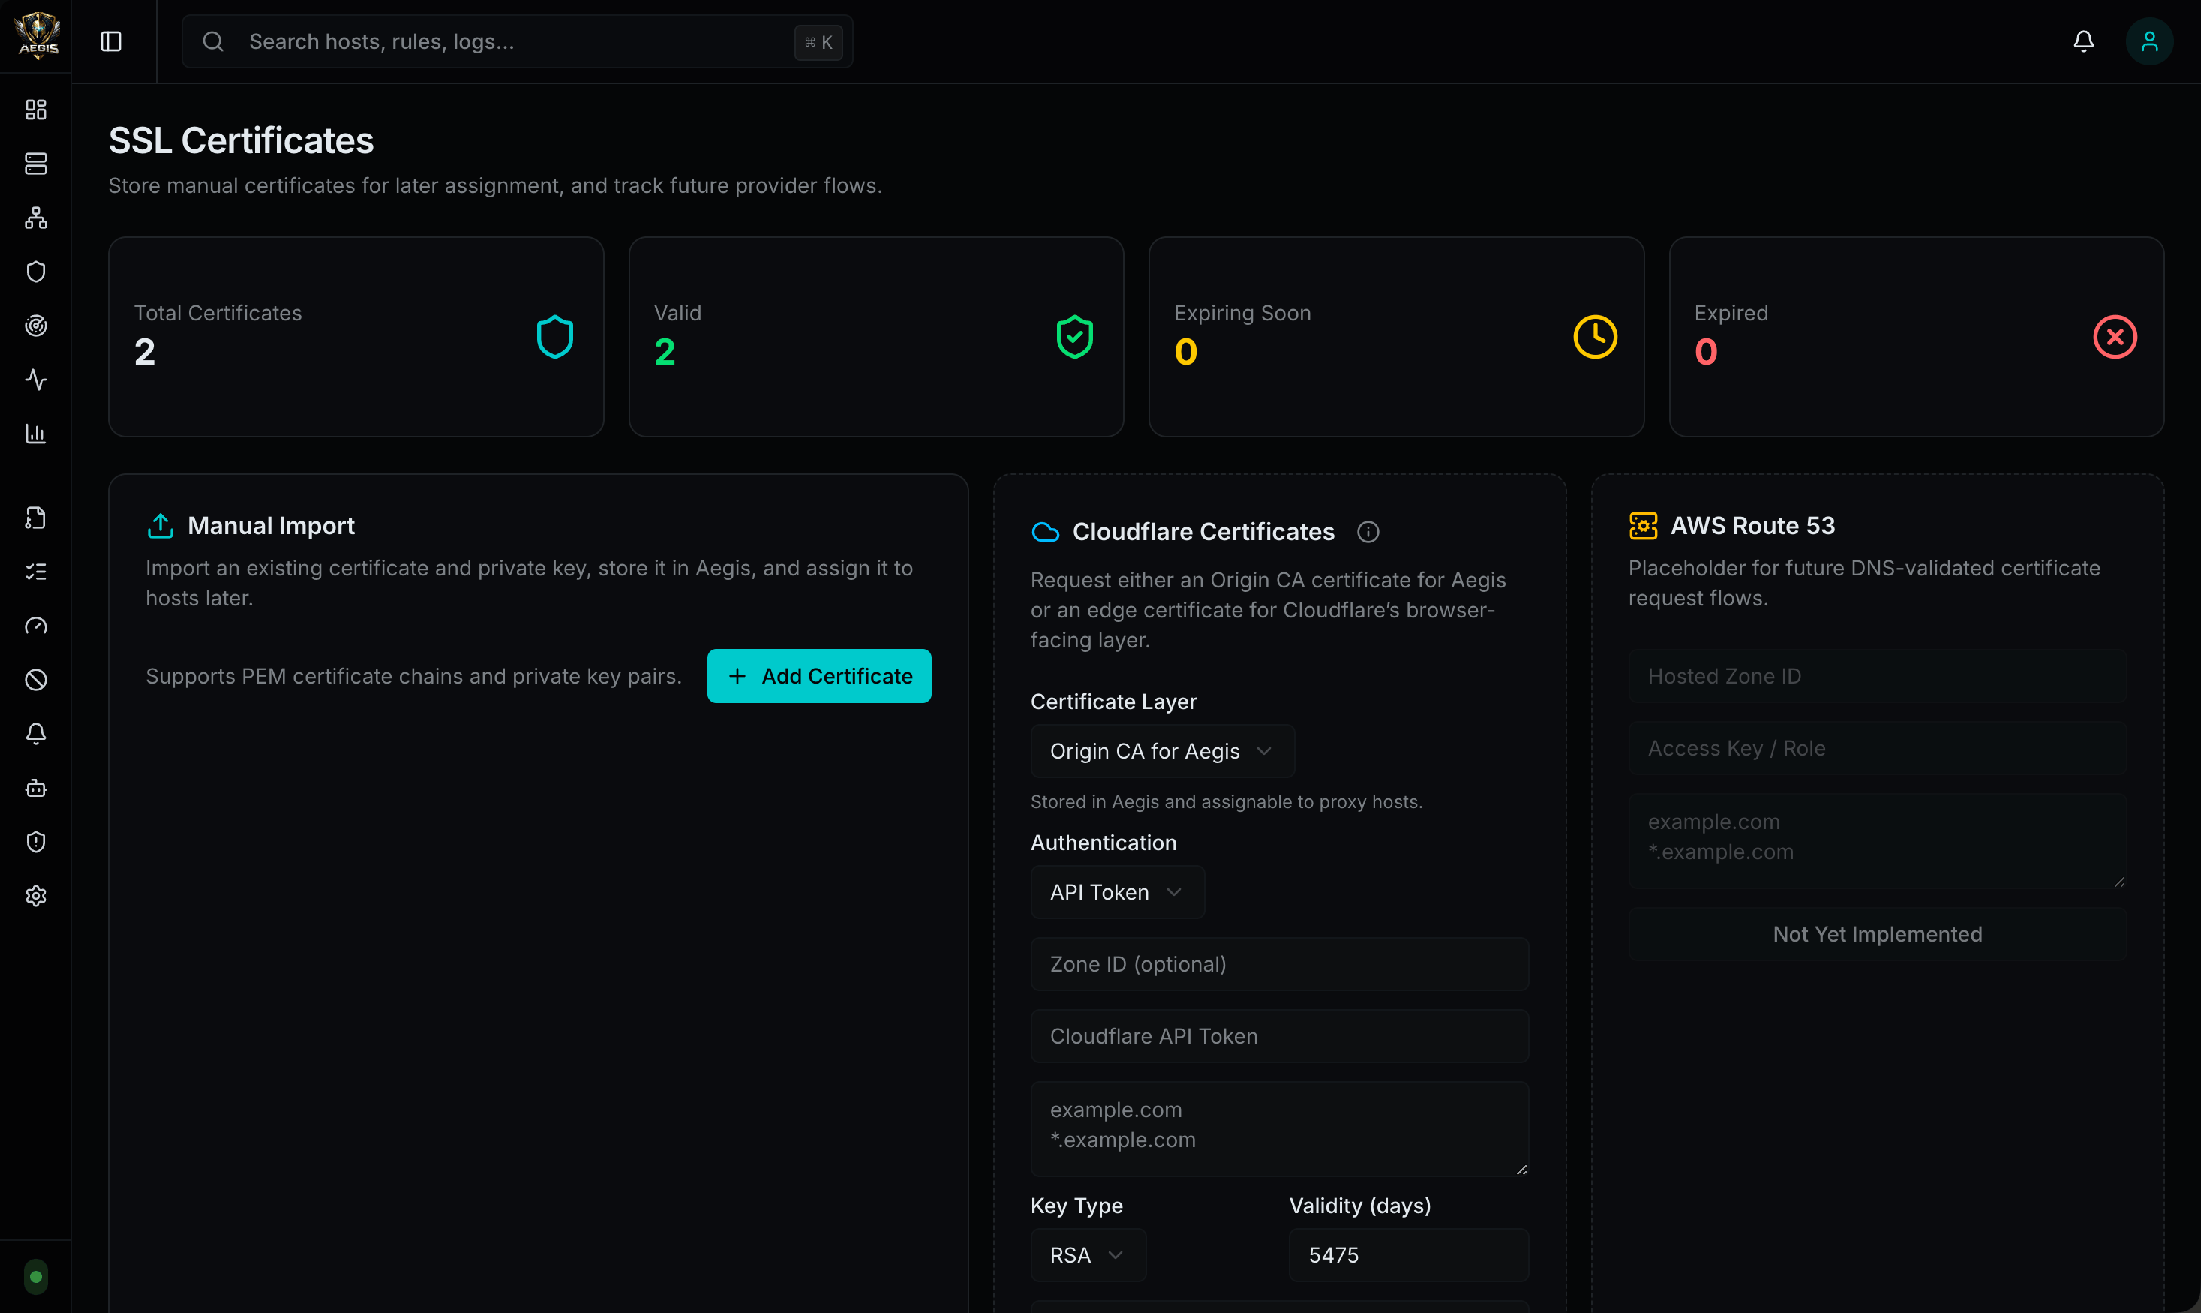2201x1313 pixels.
Task: Click the Cloudflare cloud icon
Action: [x=1046, y=532]
